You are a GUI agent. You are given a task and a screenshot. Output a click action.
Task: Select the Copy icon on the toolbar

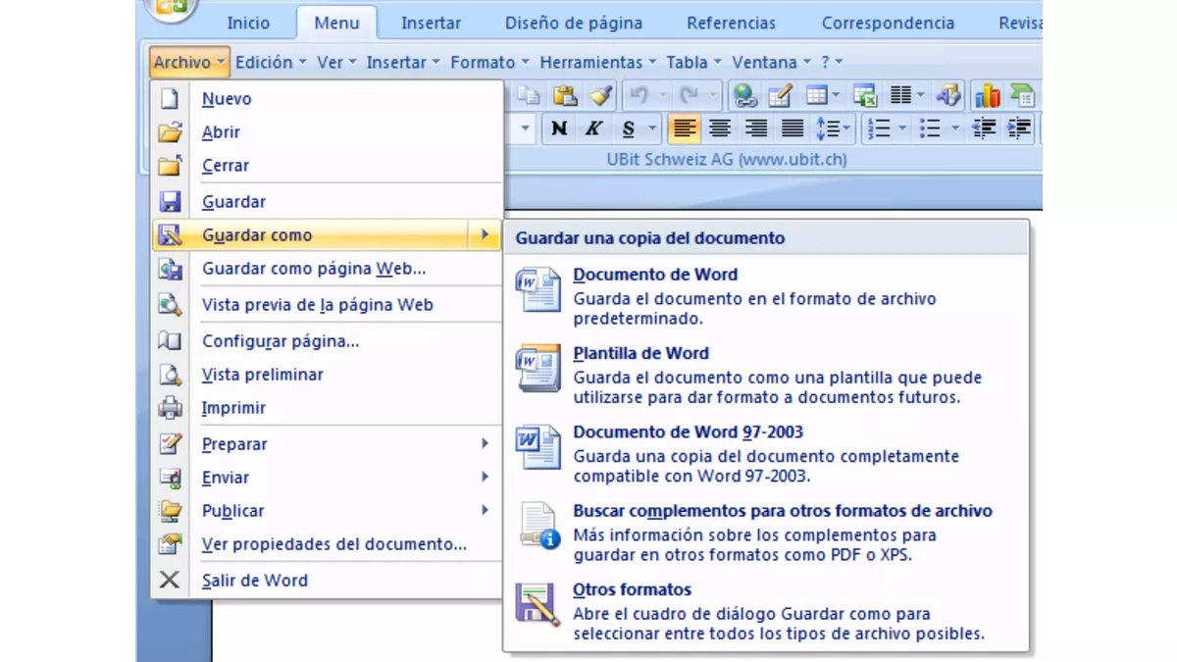[x=527, y=95]
